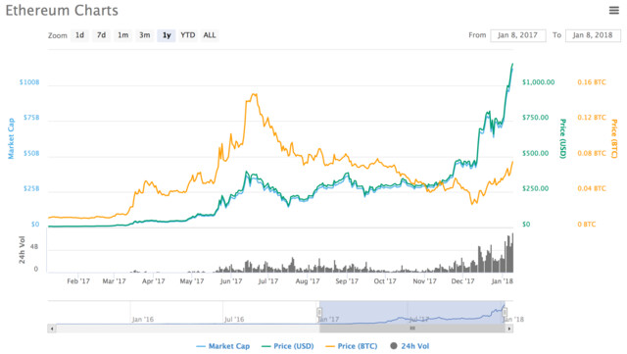This screenshot has width=627, height=354.
Task: Click the Feb '17 x-axis label
Action: (78, 281)
